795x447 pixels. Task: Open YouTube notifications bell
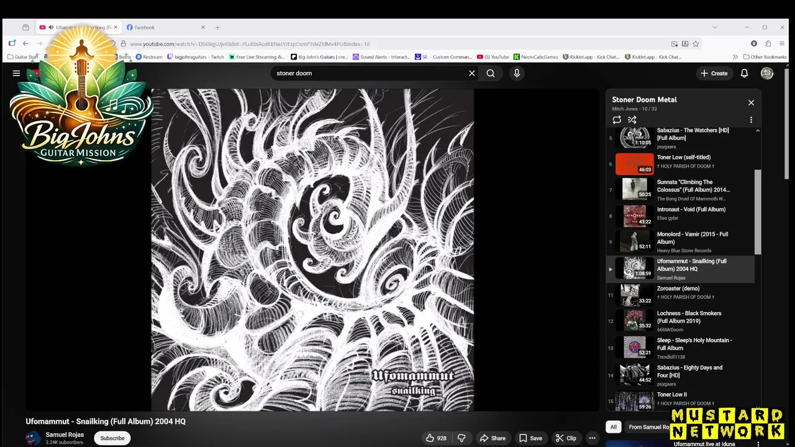click(744, 73)
